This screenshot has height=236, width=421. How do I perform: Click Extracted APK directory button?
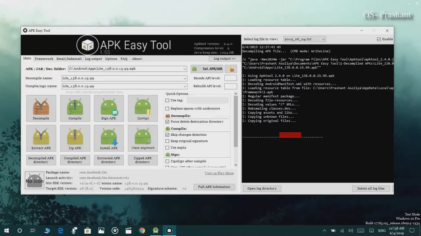[109, 160]
